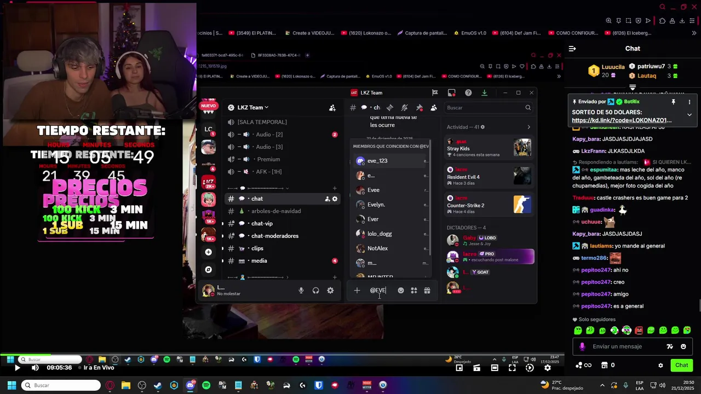Open the Windows Start menu
This screenshot has height=394, width=701.
click(12, 385)
